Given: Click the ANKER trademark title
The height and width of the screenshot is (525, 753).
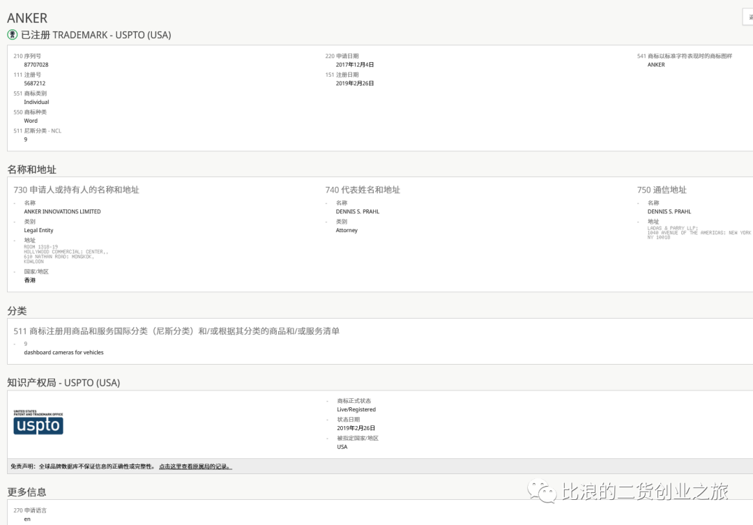Looking at the screenshot, I should (x=27, y=18).
